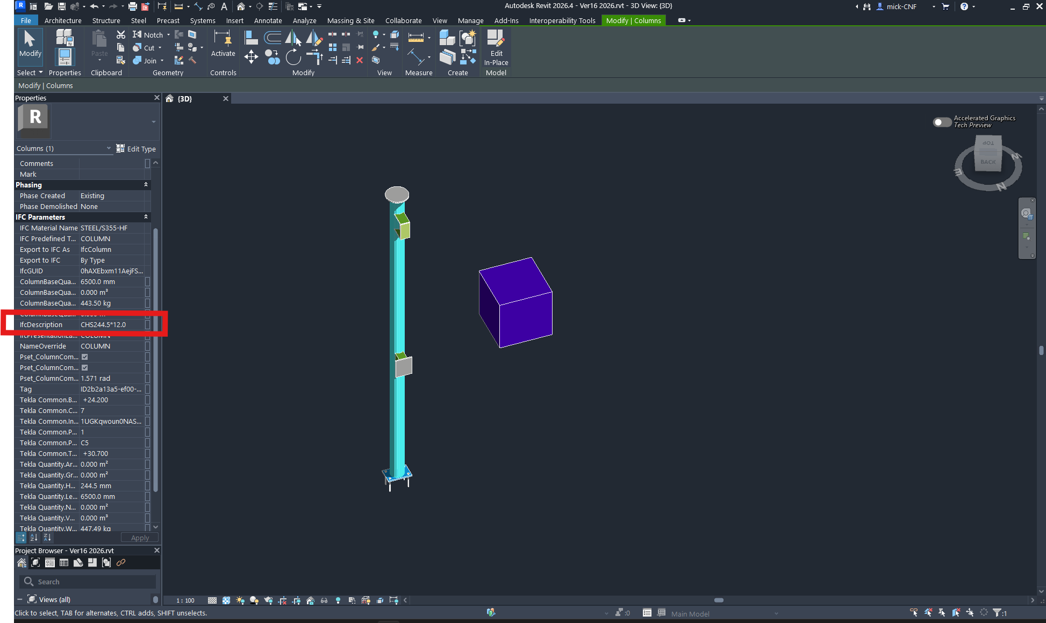Toggle Accelerated Graphics Tech Preview switch
1046x623 pixels.
[x=942, y=122]
